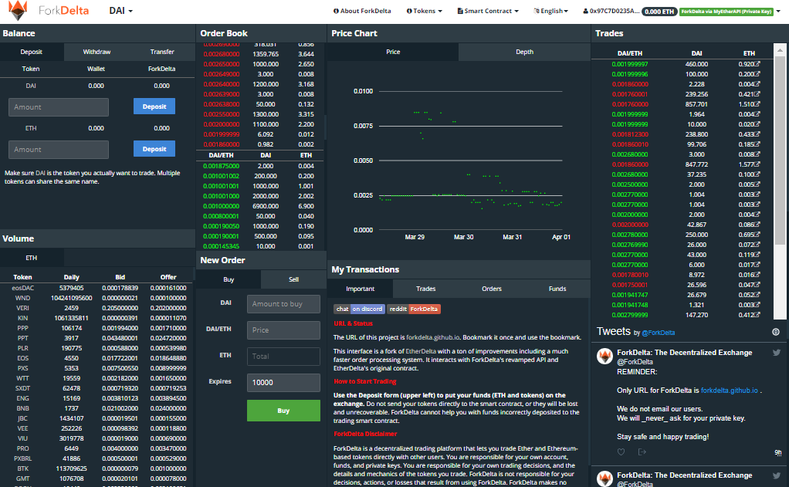789x487 pixels.
Task: Open forkdelta.github.io link in URL & Status
Action: point(432,337)
